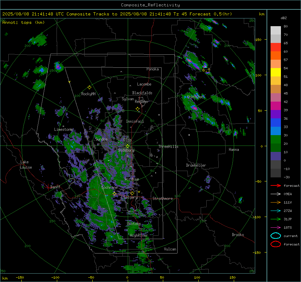The image size is (301, 282).
Task: Click the Strathmore city label
Action: pos(163,199)
